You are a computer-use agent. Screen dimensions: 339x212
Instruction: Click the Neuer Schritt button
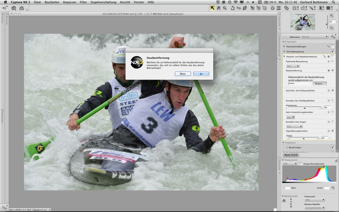tap(291, 155)
